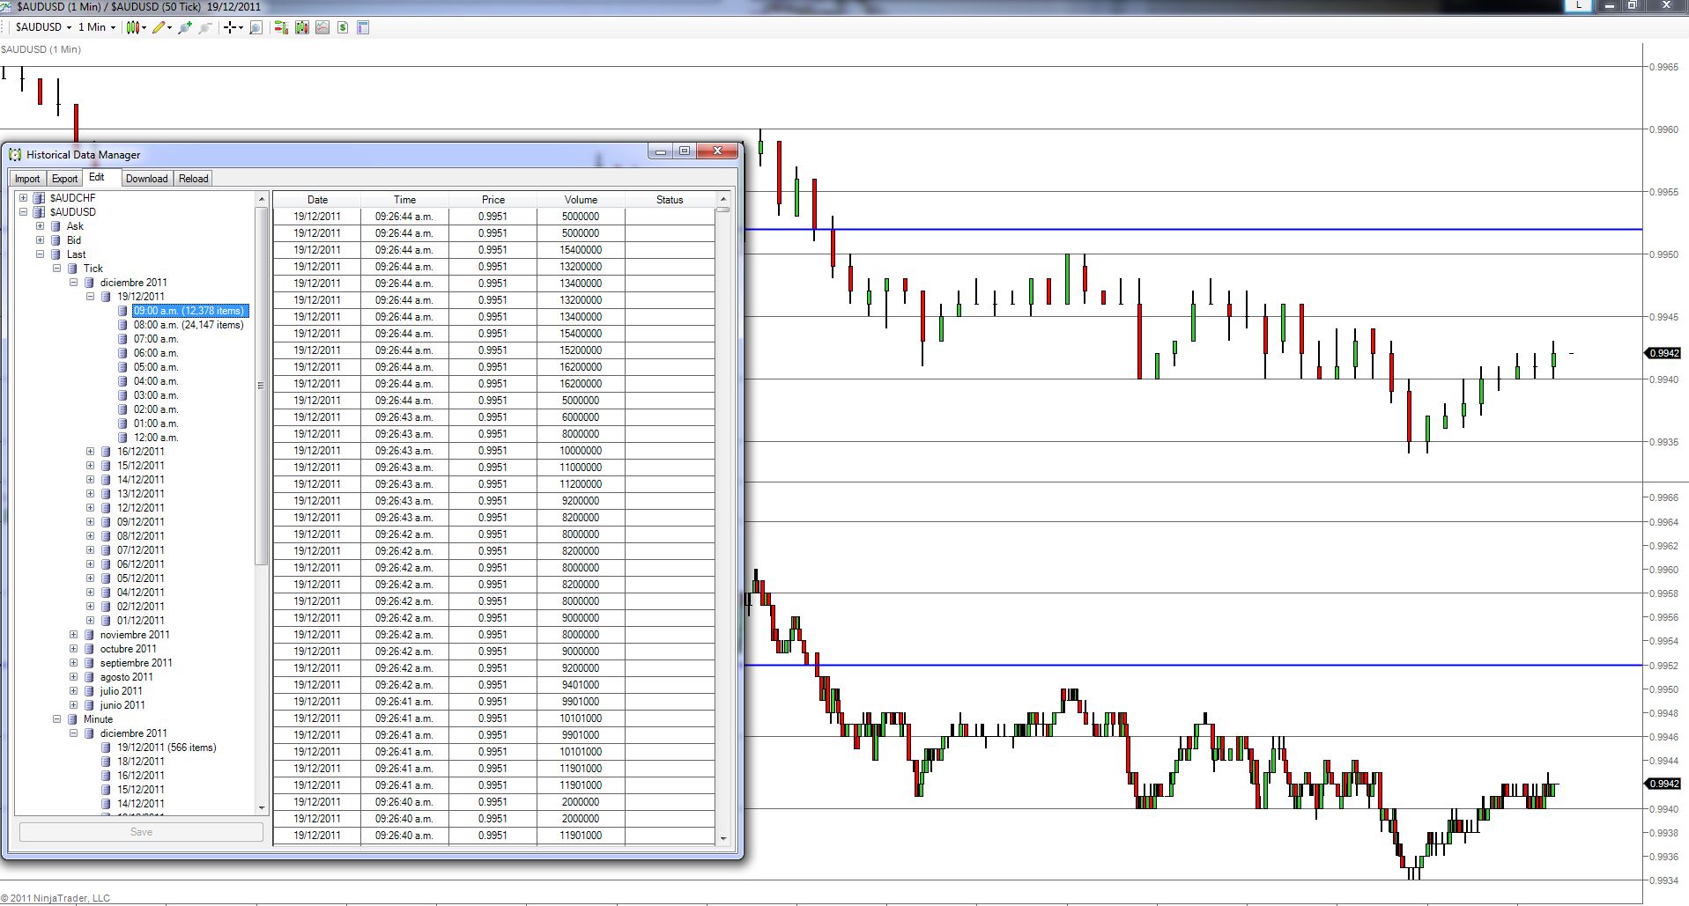The height and width of the screenshot is (906, 1689).
Task: Click the $AUDCHF database icon
Action: click(39, 198)
